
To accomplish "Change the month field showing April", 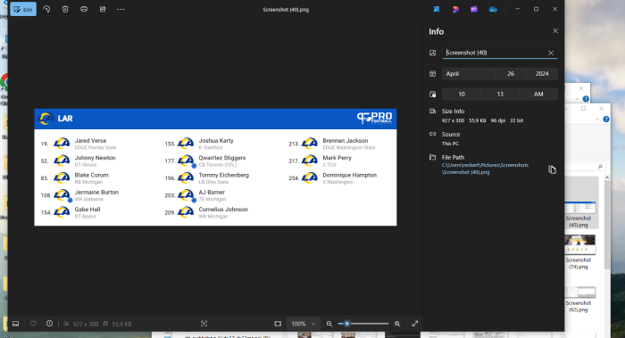I will click(469, 74).
